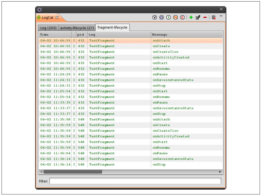Click the Android icon on the LogCat tab
The image size is (262, 196).
tap(39, 17)
